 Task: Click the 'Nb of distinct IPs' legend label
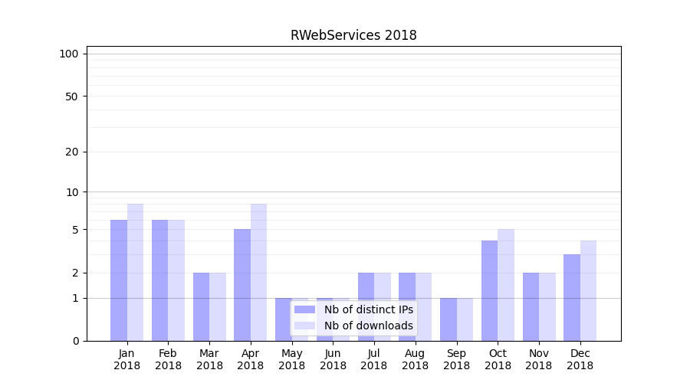(368, 309)
